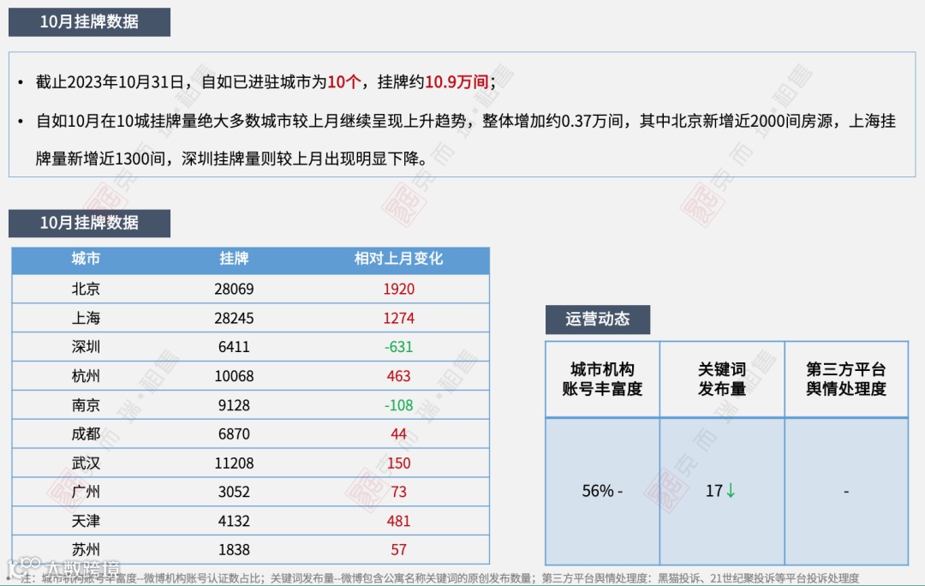Click the red change value 150
This screenshot has width=925, height=586.
[399, 463]
